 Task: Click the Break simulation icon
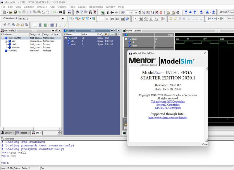(157, 13)
